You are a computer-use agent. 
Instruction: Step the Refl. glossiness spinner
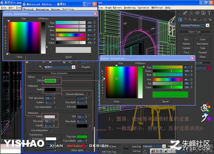coord(55,98)
